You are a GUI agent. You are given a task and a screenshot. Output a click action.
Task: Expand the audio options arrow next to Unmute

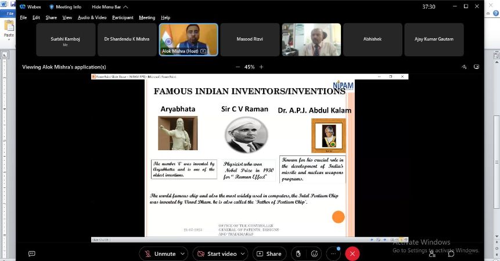click(x=183, y=253)
